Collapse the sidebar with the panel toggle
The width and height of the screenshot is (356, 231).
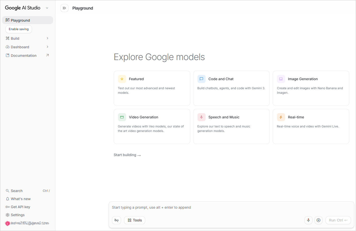(64, 8)
